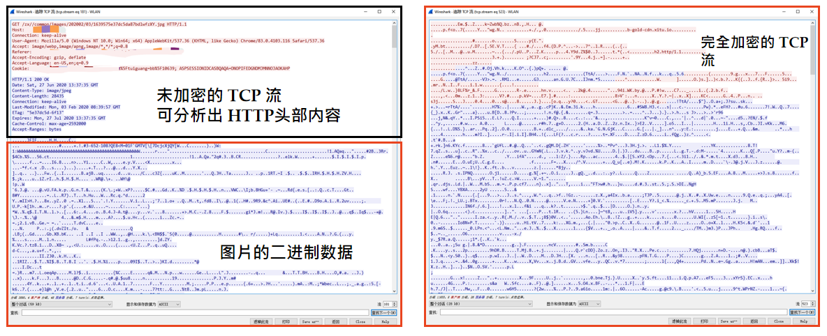Click the Print button in stream 523 window
This screenshot has height=336, width=827.
coord(705,321)
